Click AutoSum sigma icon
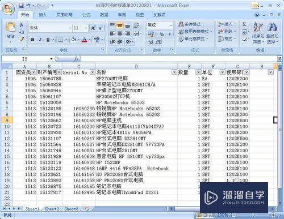The image size is (284, 219). click(x=244, y=24)
